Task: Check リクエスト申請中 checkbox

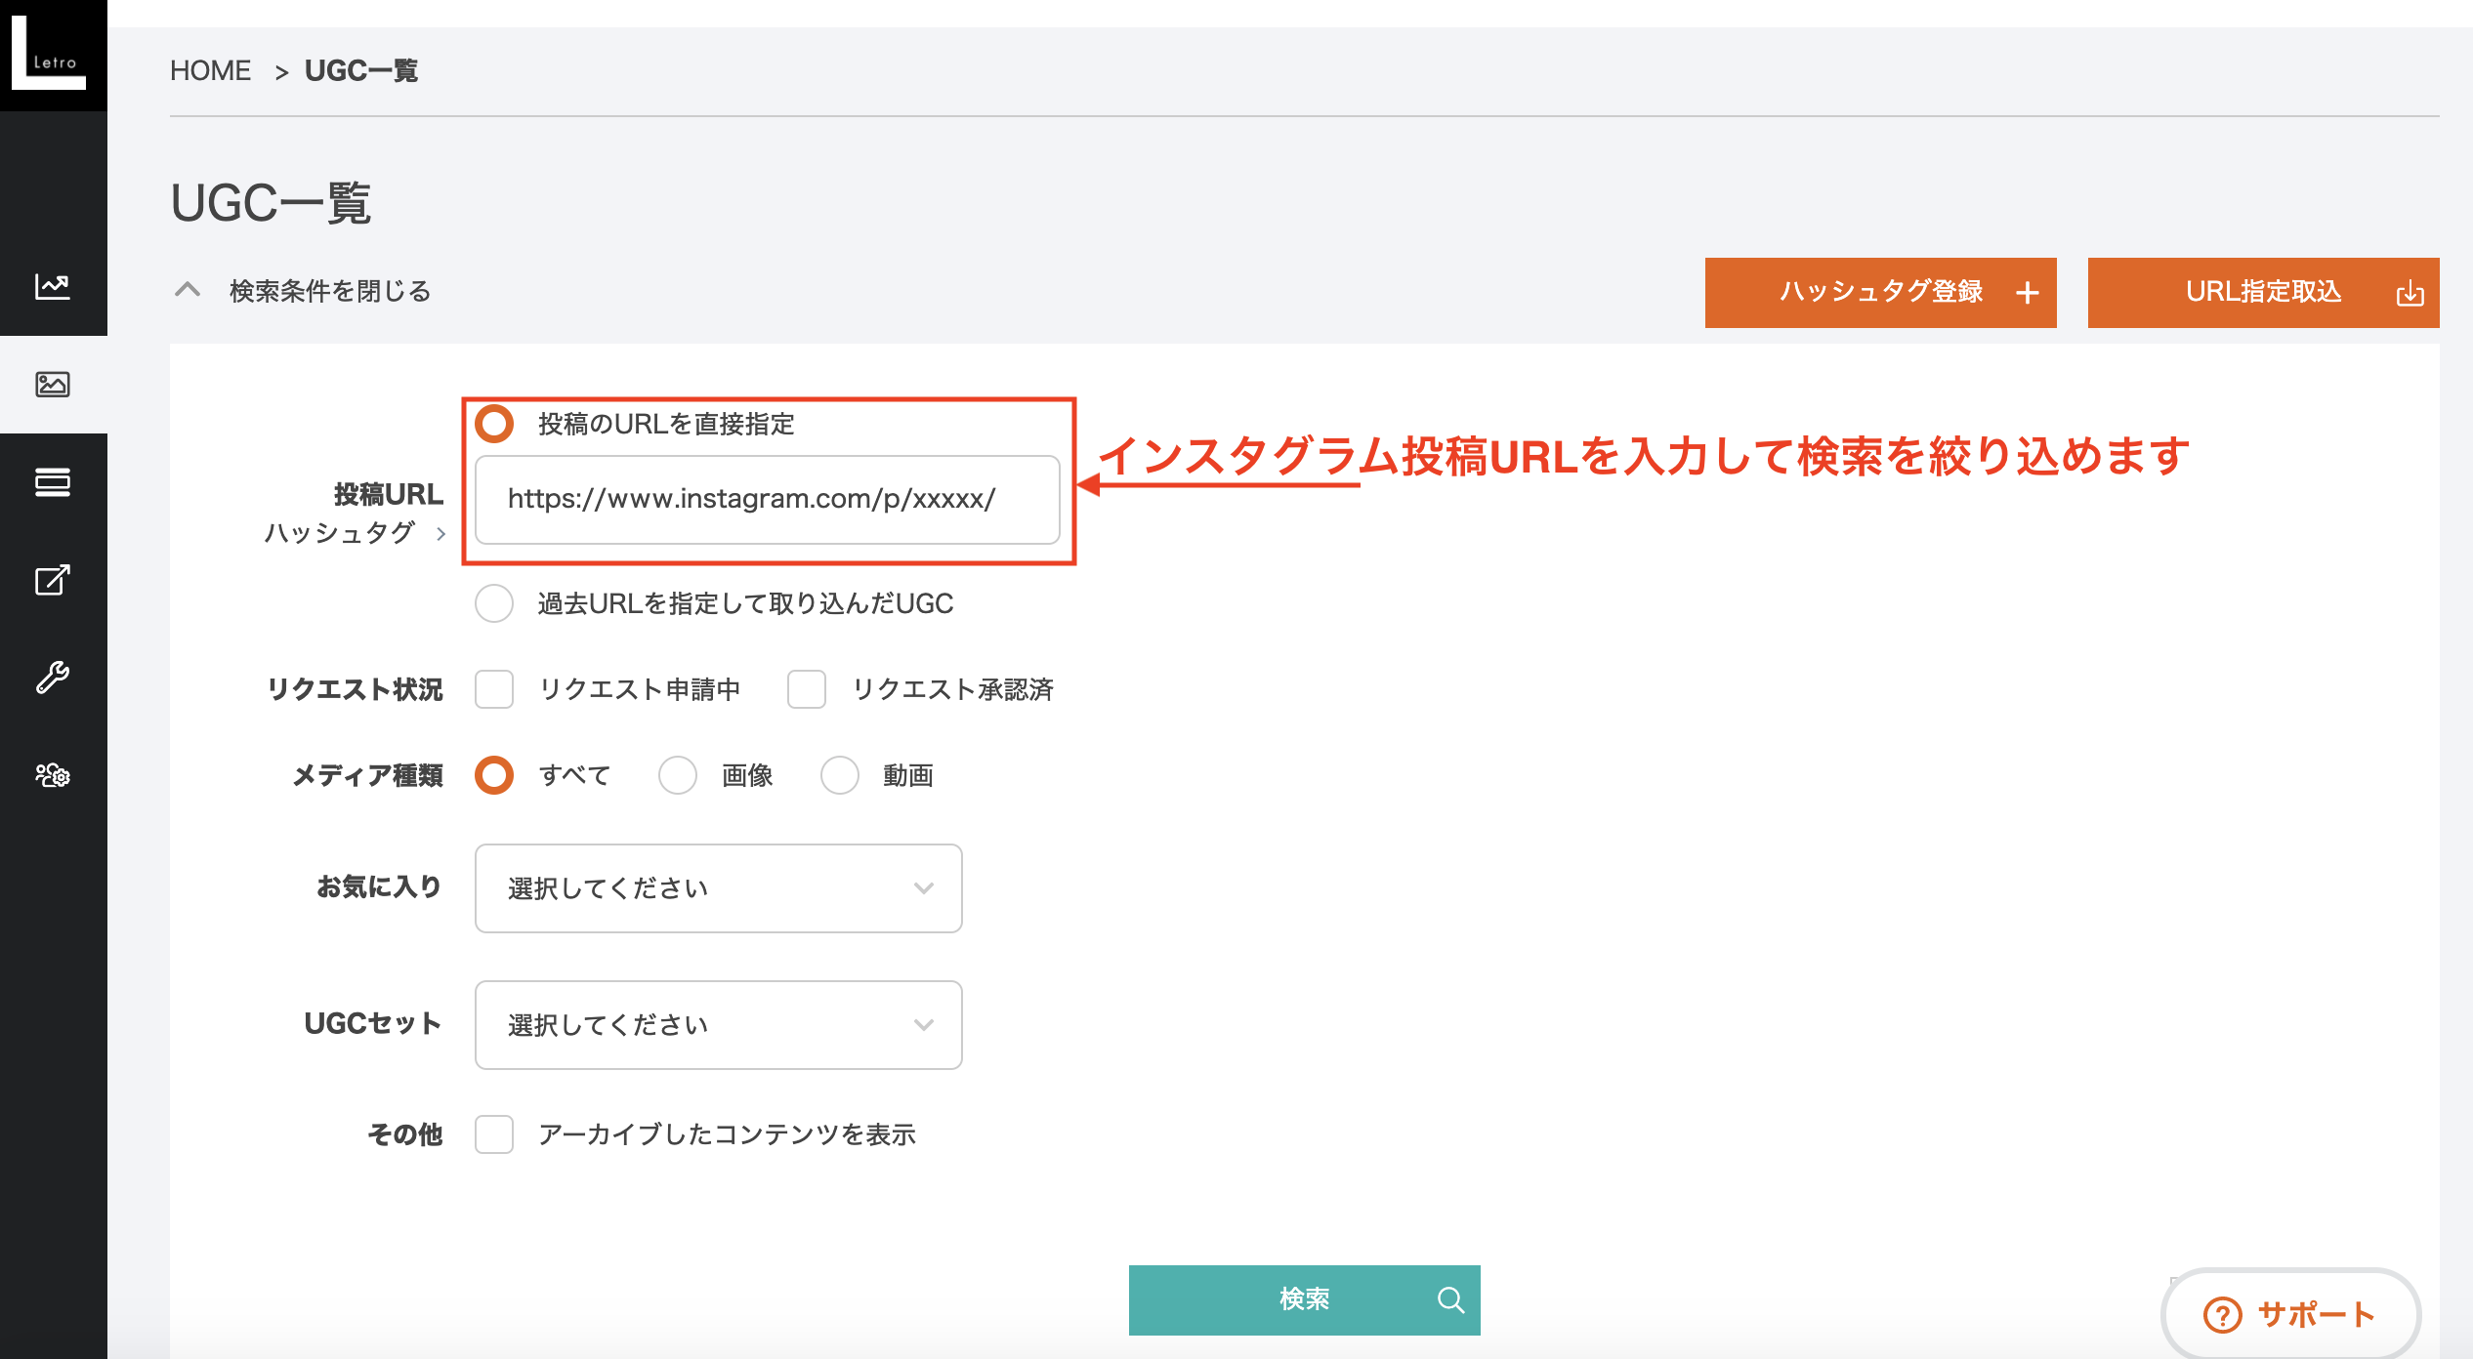Action: pyautogui.click(x=494, y=689)
